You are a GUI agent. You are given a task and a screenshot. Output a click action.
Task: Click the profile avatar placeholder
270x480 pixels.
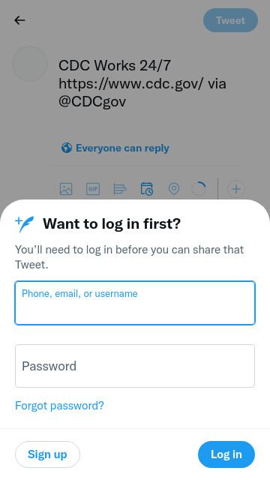pos(30,64)
